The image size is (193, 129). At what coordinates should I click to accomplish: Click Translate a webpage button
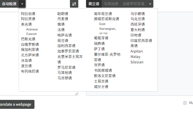[16, 104]
